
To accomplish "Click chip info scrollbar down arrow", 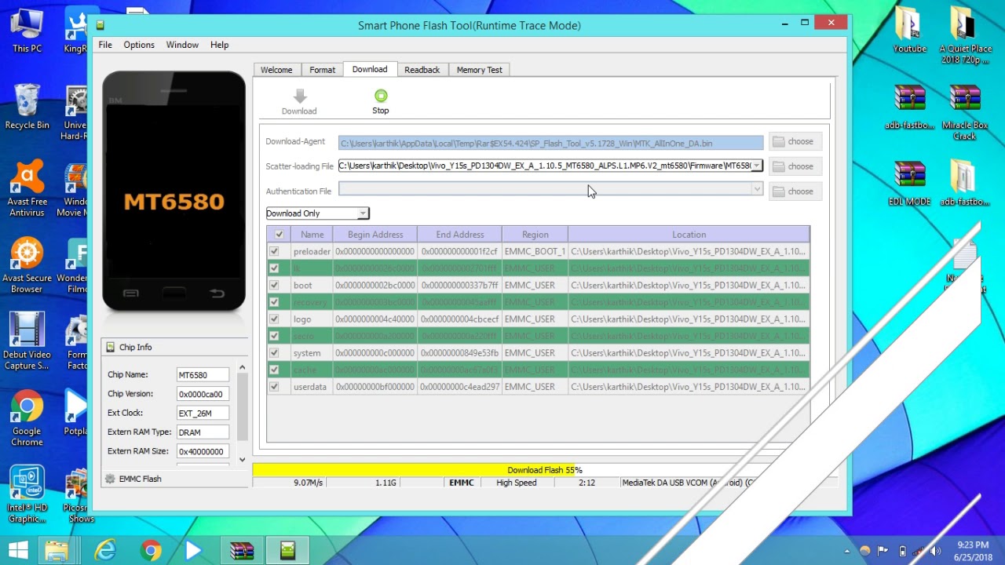I will tap(242, 460).
